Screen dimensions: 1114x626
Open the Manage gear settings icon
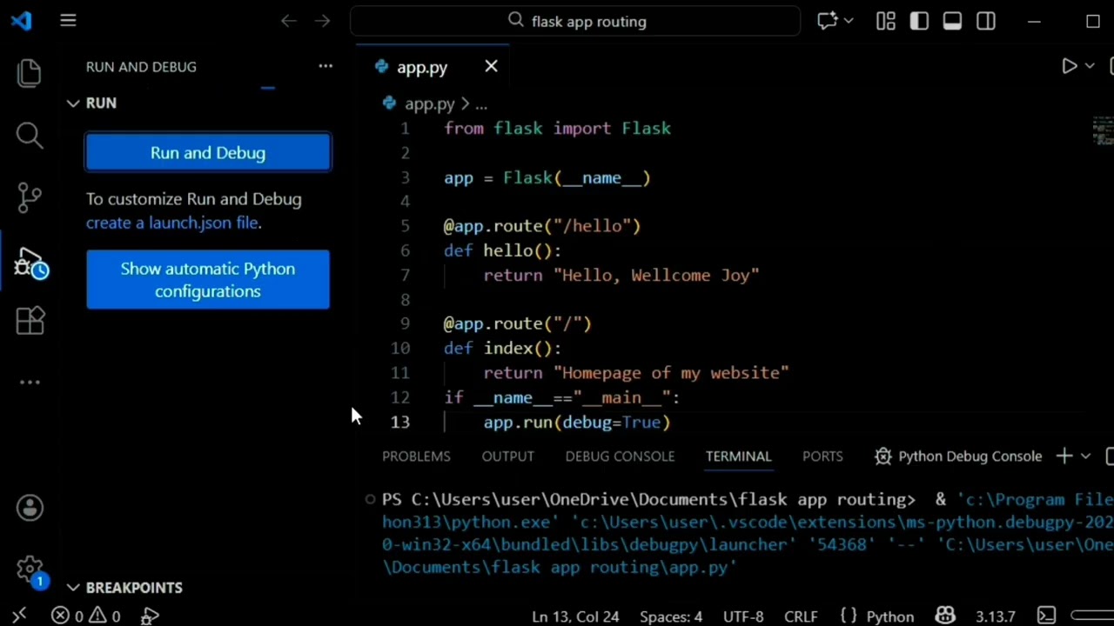tap(30, 569)
